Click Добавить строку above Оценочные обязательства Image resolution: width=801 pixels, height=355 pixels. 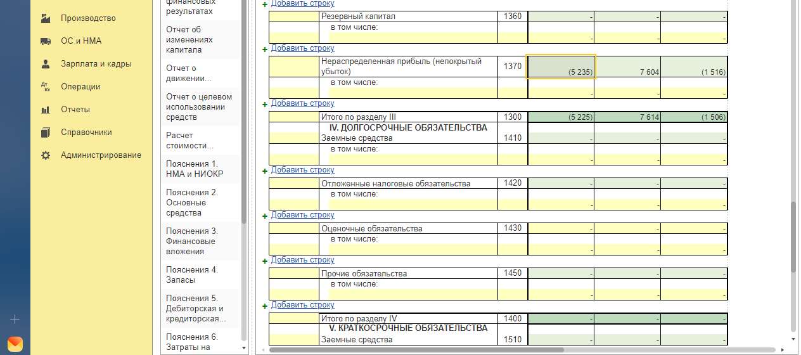click(x=302, y=215)
